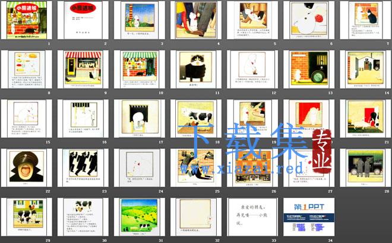Select slide 1 with the toy shop cover

click(27, 20)
